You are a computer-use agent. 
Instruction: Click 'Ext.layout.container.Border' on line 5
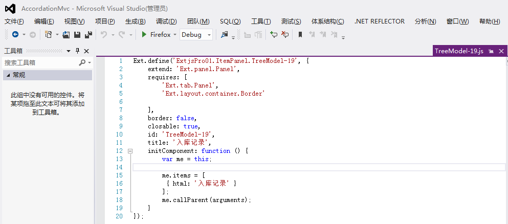[214, 94]
